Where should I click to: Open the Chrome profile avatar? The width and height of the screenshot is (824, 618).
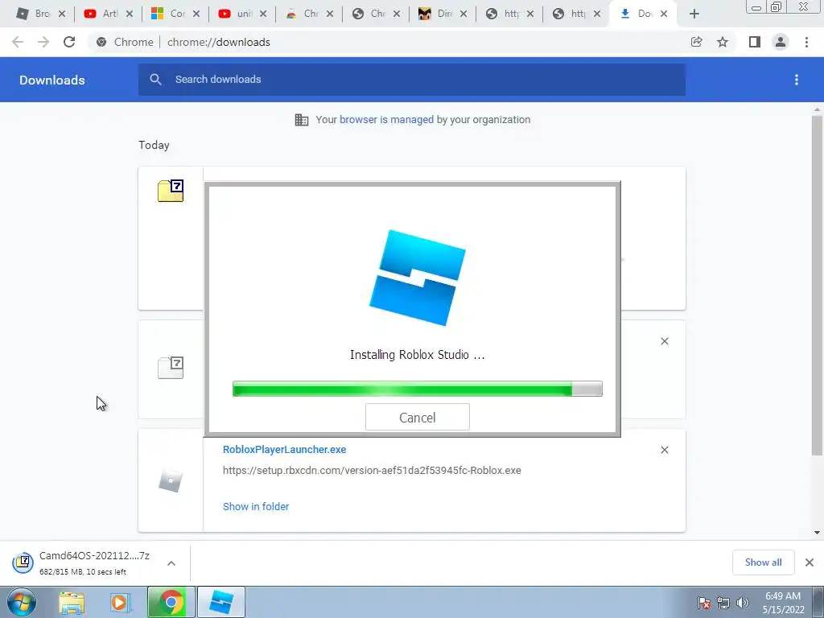(x=781, y=42)
